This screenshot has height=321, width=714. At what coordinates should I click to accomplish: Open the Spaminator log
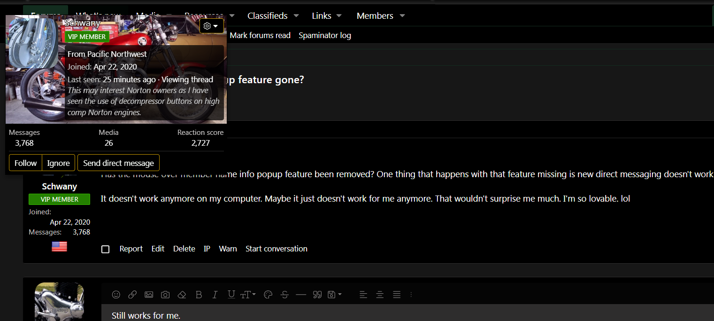325,35
